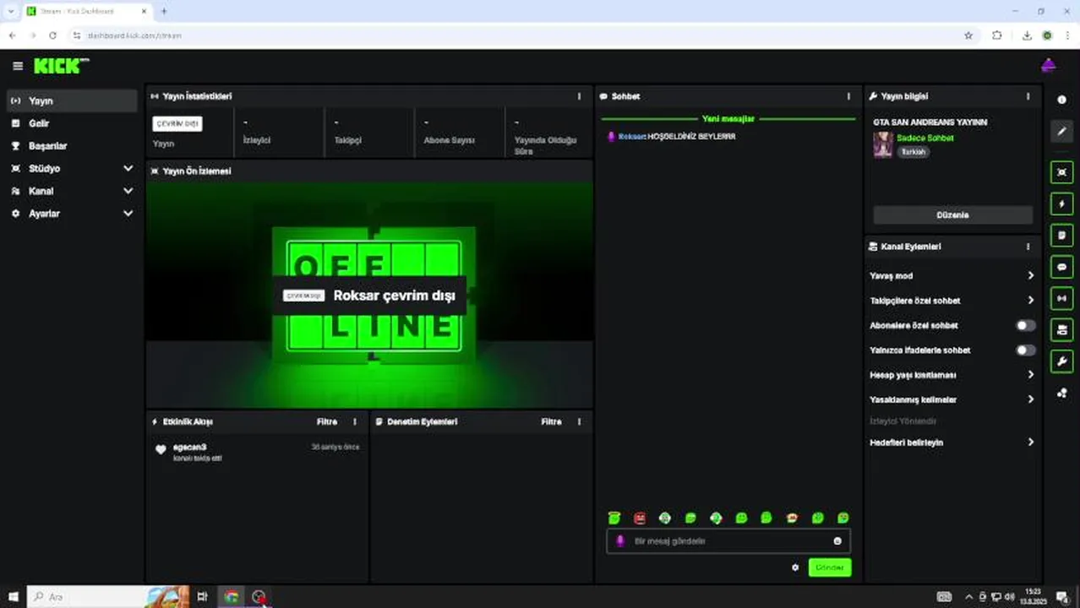The height and width of the screenshot is (608, 1080).
Task: Click the egecan3 follower entry
Action: 258,452
